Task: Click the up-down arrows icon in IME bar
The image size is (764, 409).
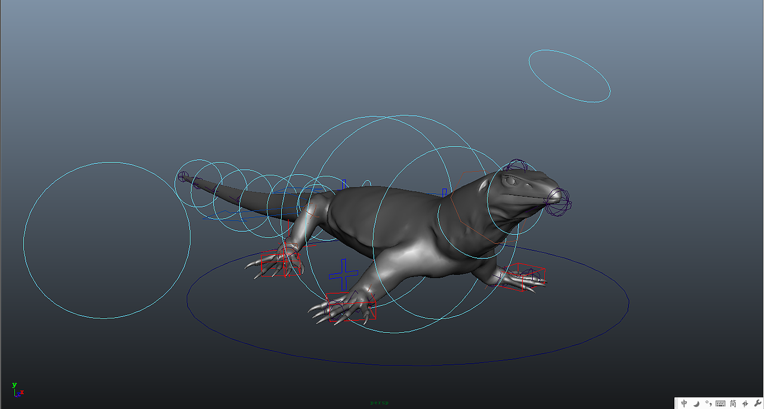Action: [x=745, y=404]
